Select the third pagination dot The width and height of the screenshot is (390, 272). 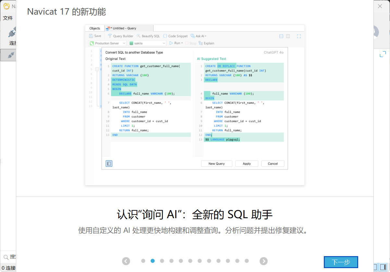pos(162,261)
